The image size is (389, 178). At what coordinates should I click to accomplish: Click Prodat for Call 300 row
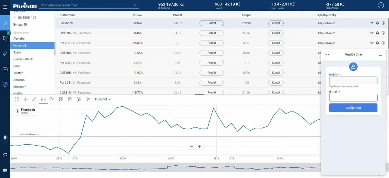[212, 53]
